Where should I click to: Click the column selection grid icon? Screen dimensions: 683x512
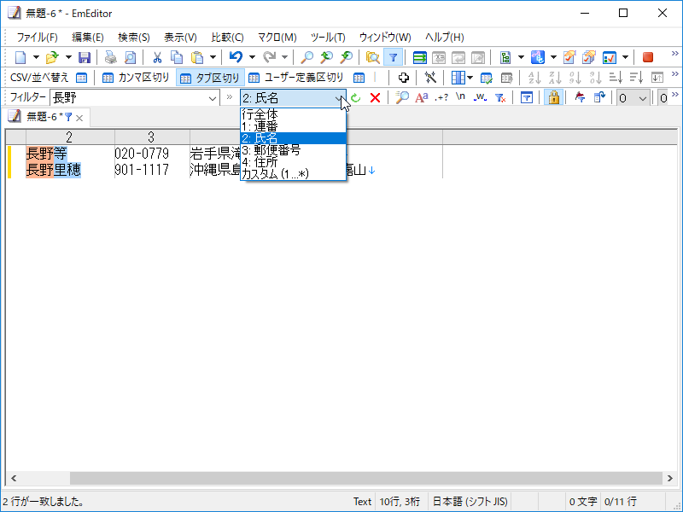[458, 78]
